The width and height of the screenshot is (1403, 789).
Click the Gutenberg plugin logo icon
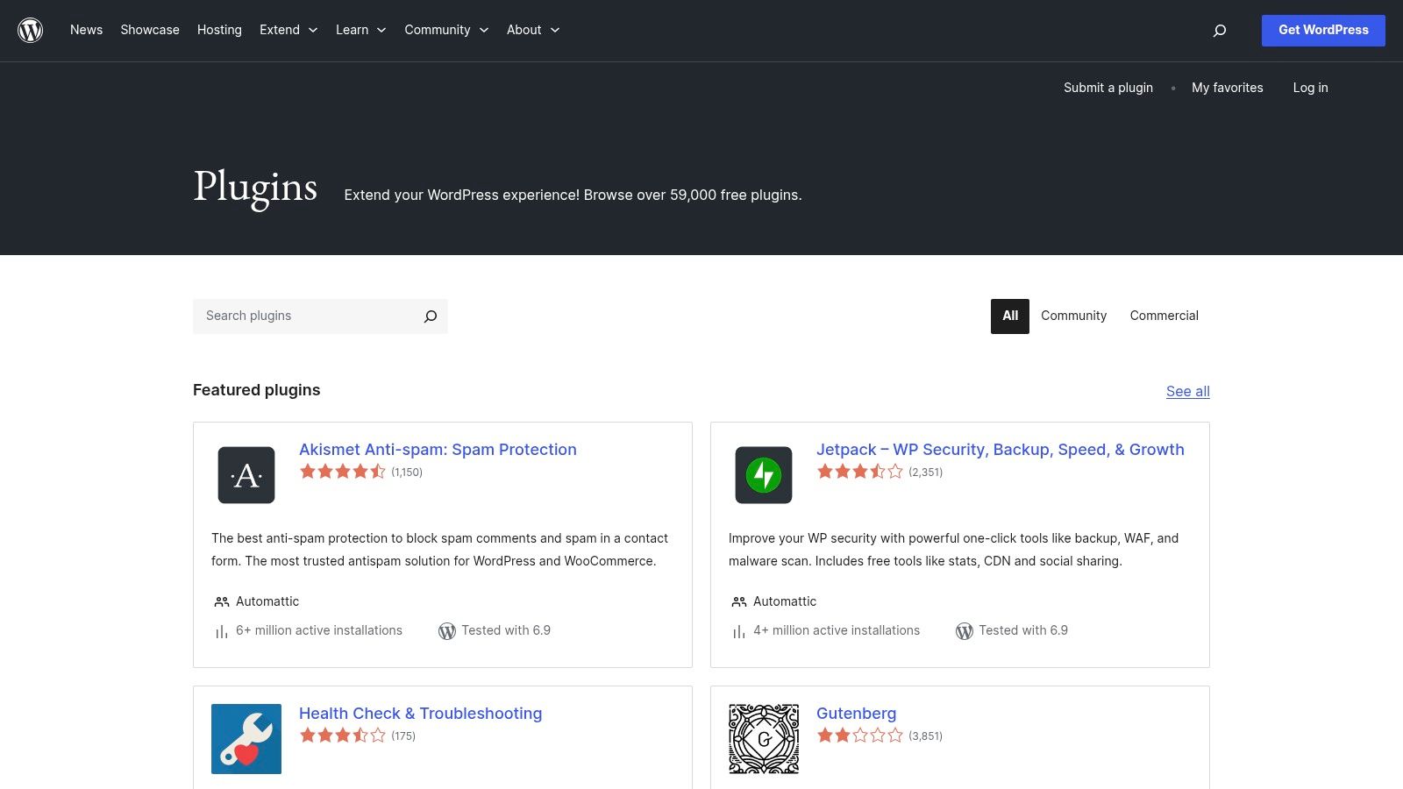click(x=763, y=739)
